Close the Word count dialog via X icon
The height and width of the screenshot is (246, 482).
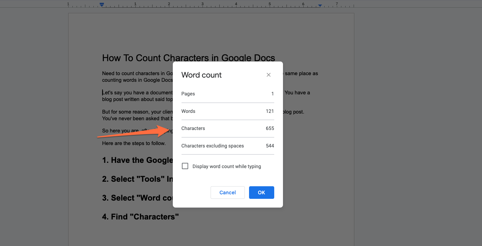[268, 74]
